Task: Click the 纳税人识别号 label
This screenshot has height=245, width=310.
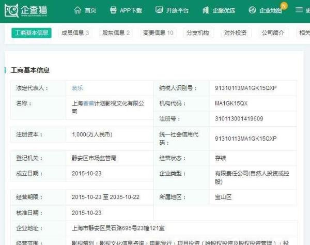Action: click(x=178, y=88)
